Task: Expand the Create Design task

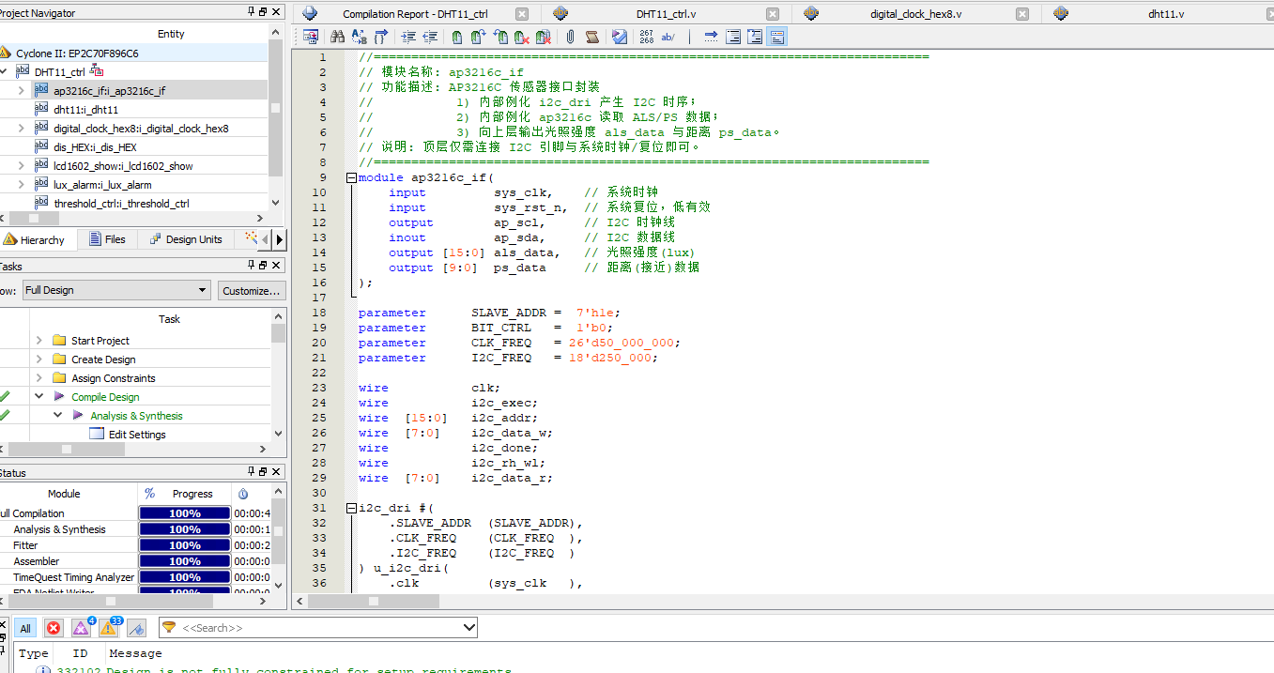Action: tap(39, 359)
